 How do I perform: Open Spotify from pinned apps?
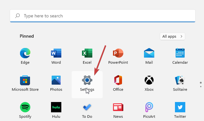[x=25, y=107]
